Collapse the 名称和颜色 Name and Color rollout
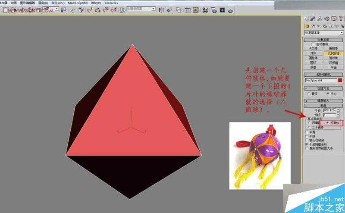 [323, 74]
